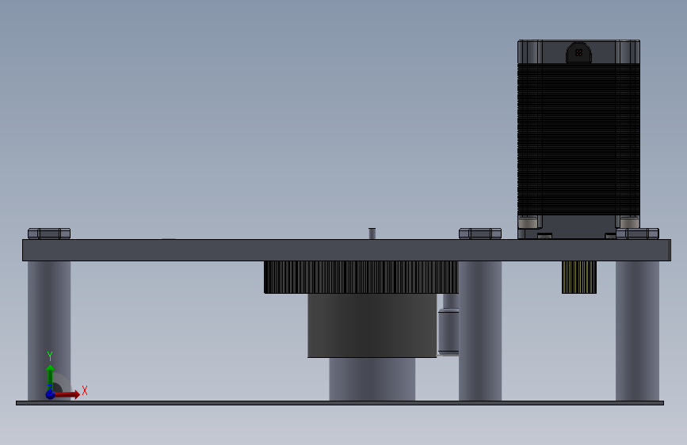Screen dimensions: 687x445
Task: Select the rightmost standoff column
Action: tap(638, 331)
